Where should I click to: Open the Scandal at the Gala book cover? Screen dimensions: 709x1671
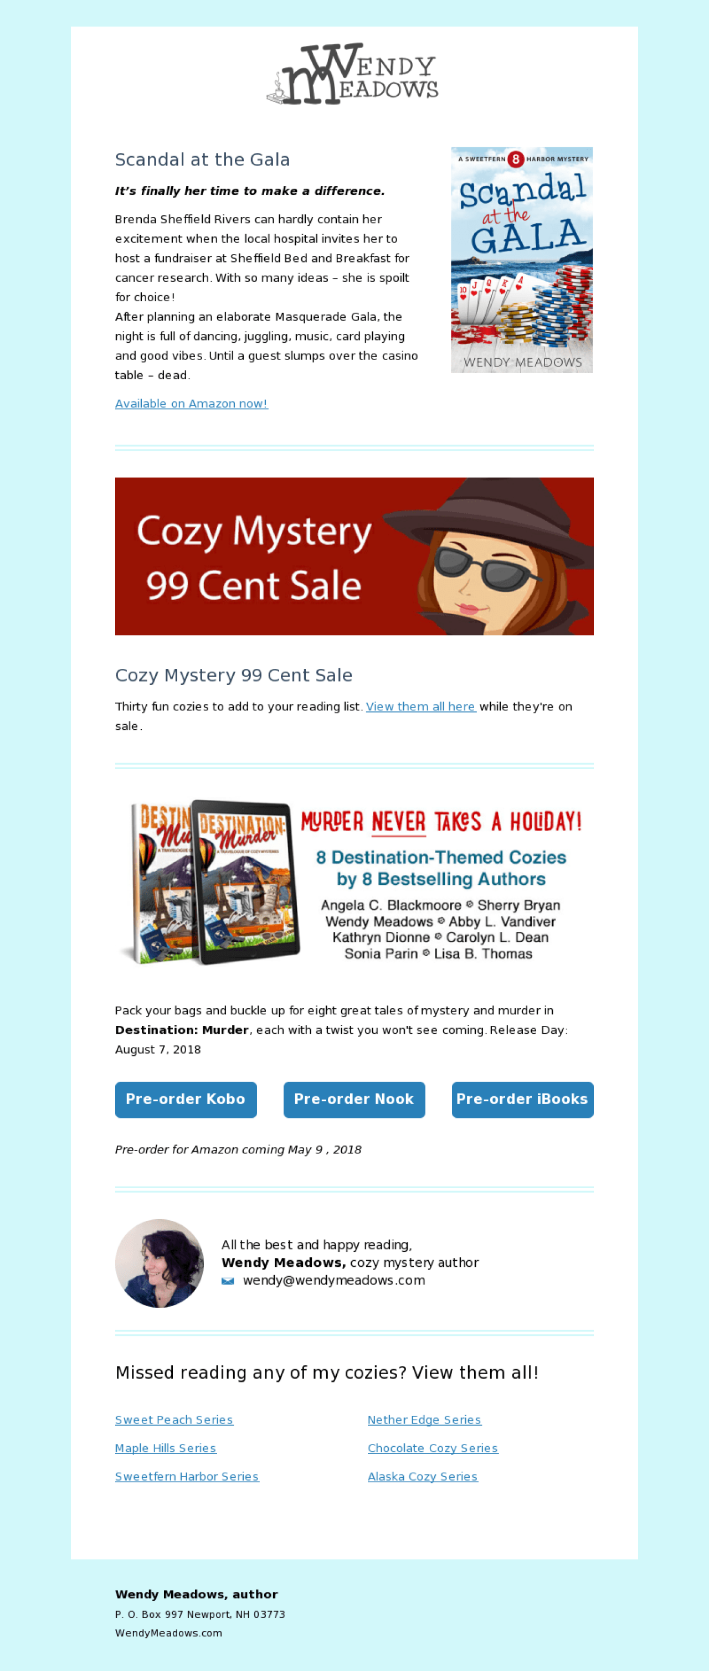point(522,260)
